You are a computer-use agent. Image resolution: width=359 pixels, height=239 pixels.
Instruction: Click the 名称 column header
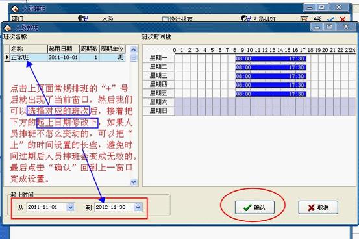(29, 49)
